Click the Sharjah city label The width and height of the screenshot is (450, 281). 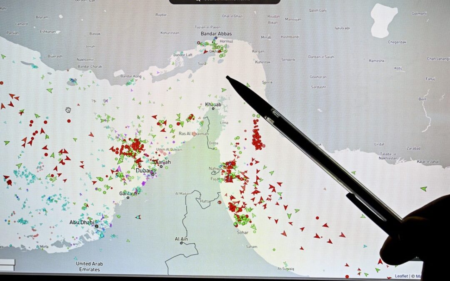click(x=162, y=162)
